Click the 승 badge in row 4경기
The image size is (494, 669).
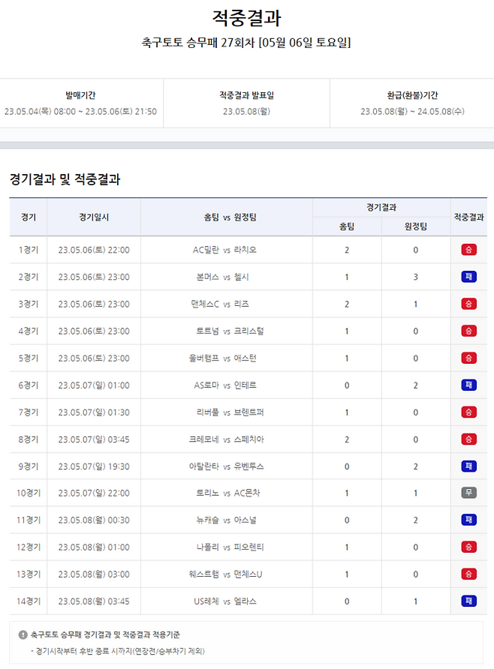pyautogui.click(x=468, y=331)
